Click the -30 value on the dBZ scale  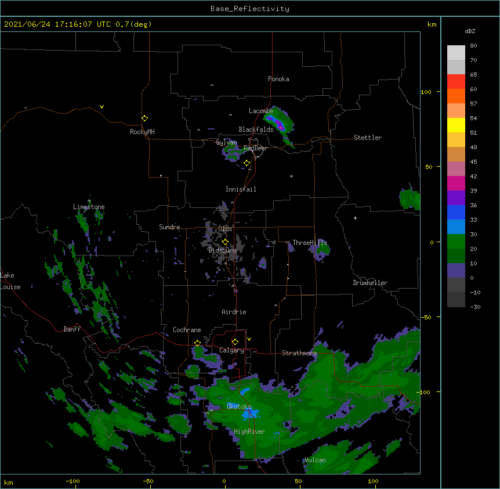coord(475,307)
